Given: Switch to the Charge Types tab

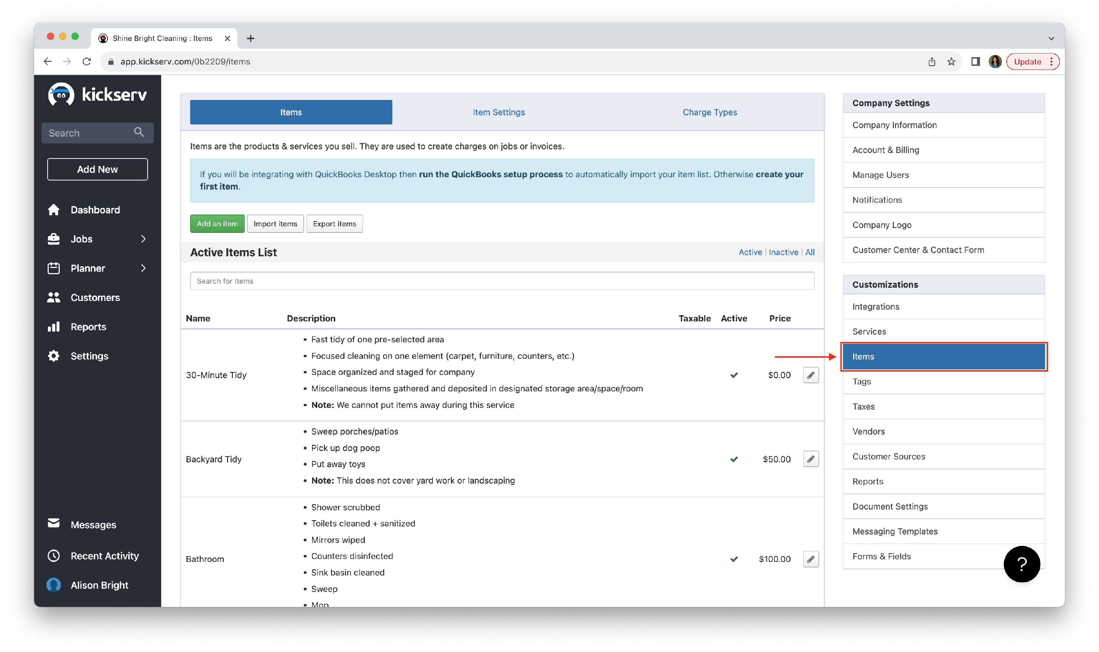Looking at the screenshot, I should [710, 112].
